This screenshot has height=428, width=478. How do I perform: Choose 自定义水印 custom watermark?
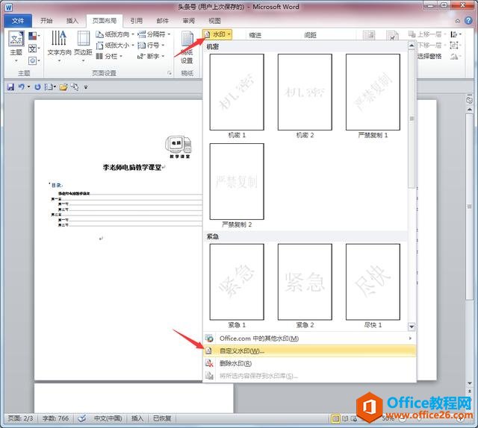[x=309, y=351]
